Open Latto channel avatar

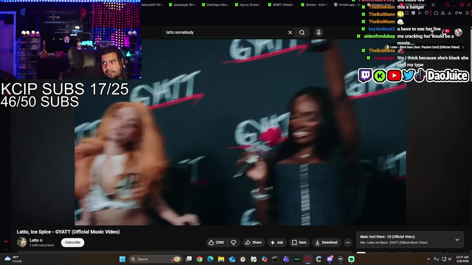22,242
